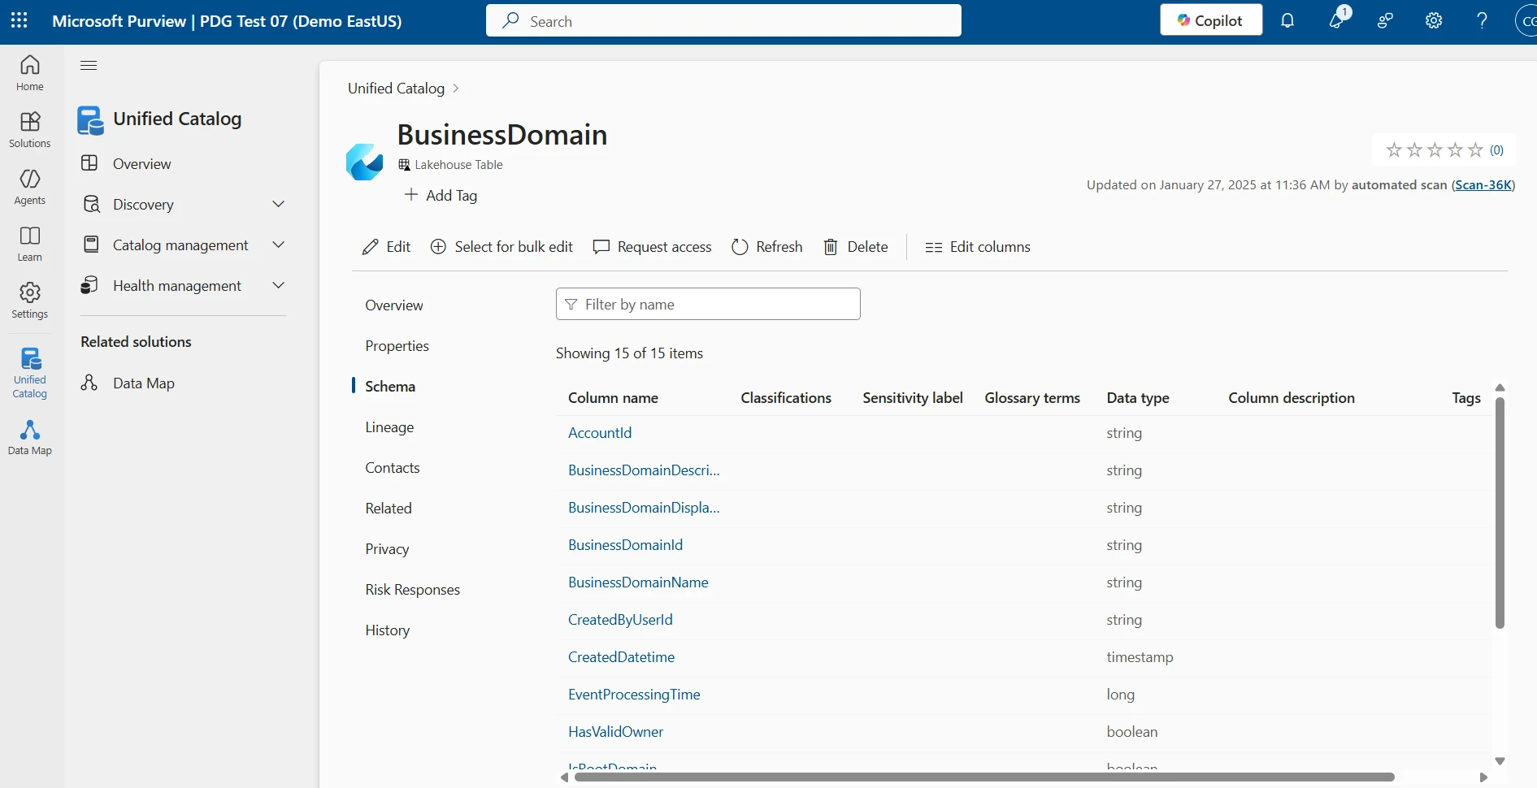
Task: Open the Learn section in the left rail
Action: [29, 243]
